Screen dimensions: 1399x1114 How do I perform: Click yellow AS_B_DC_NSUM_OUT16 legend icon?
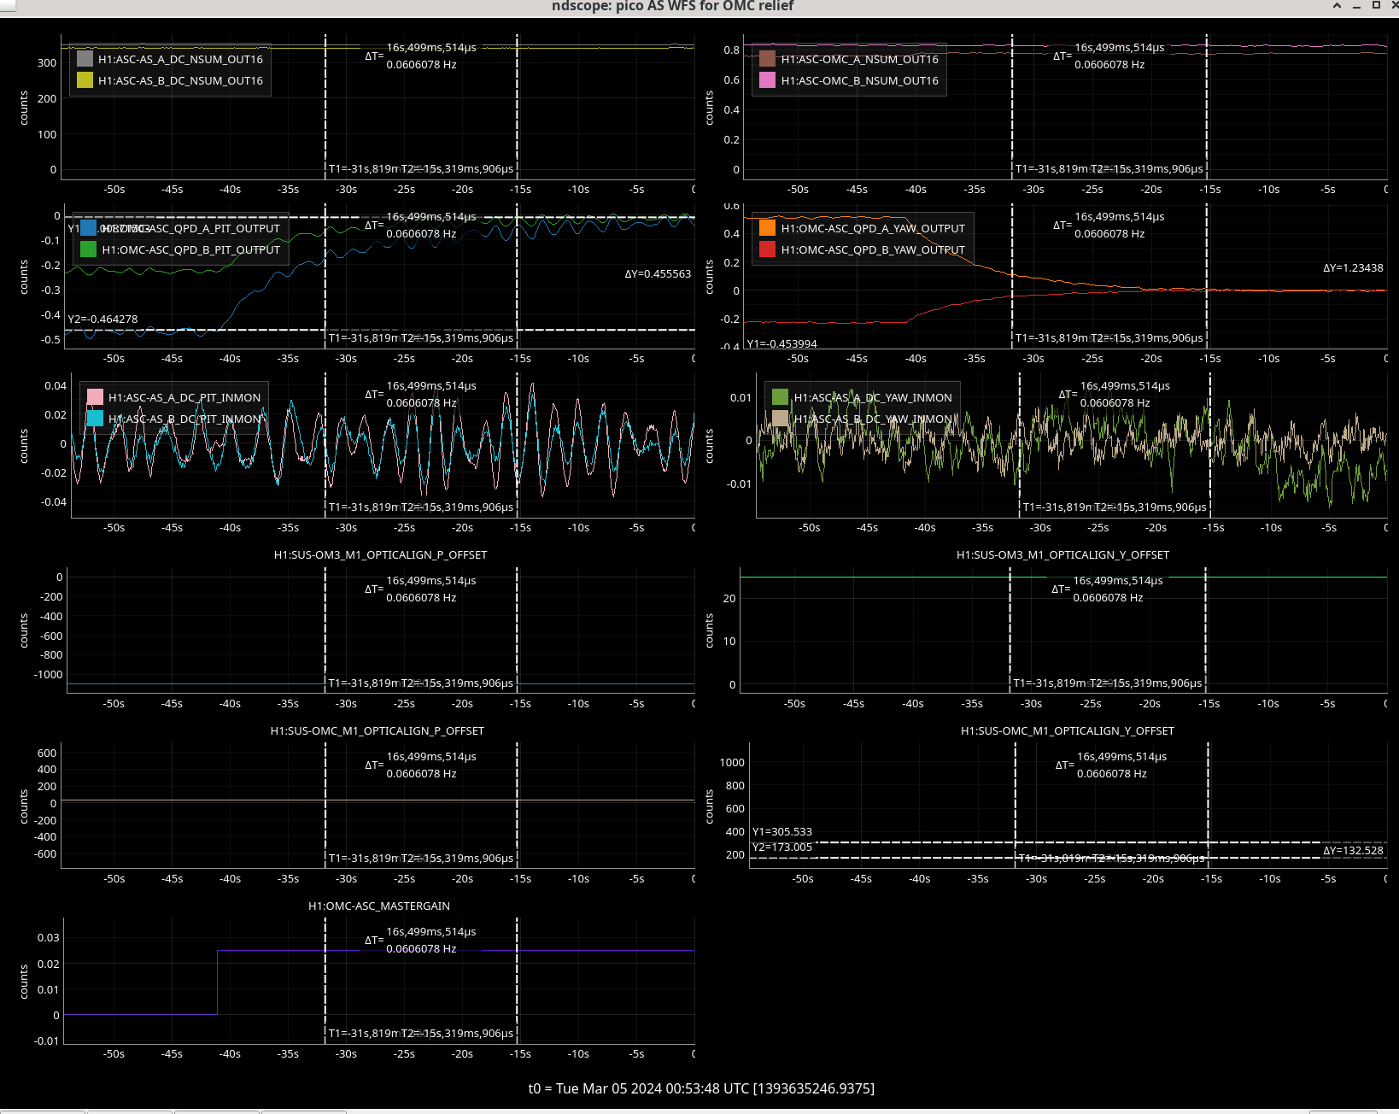point(85,80)
